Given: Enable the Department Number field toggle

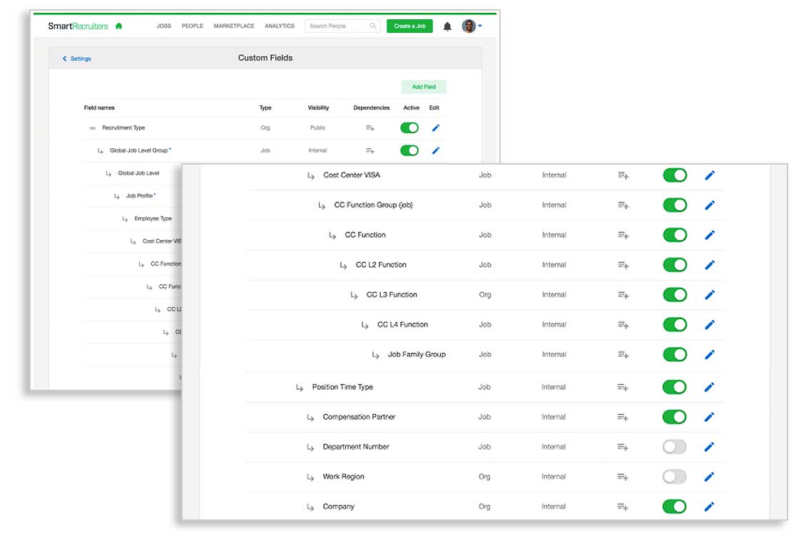Looking at the screenshot, I should 674,447.
